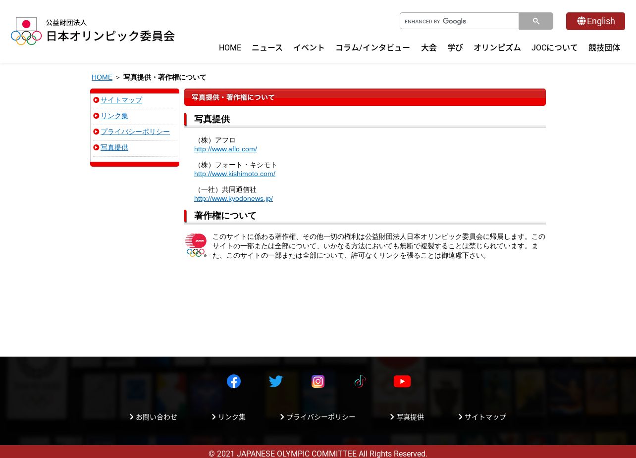Open リンク集 in the sidebar
The width and height of the screenshot is (636, 458).
click(x=114, y=116)
